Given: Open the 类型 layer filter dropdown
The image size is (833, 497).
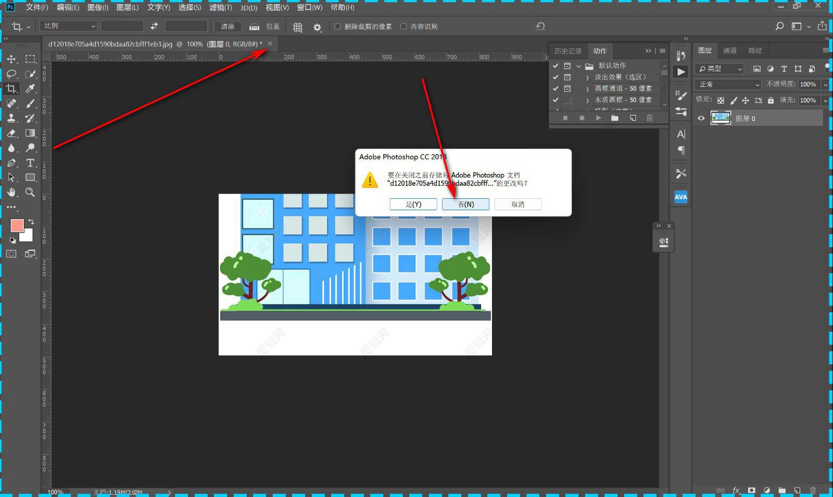Looking at the screenshot, I should [x=721, y=69].
